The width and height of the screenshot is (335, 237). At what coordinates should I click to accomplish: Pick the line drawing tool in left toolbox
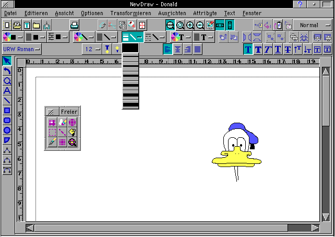click(7, 101)
